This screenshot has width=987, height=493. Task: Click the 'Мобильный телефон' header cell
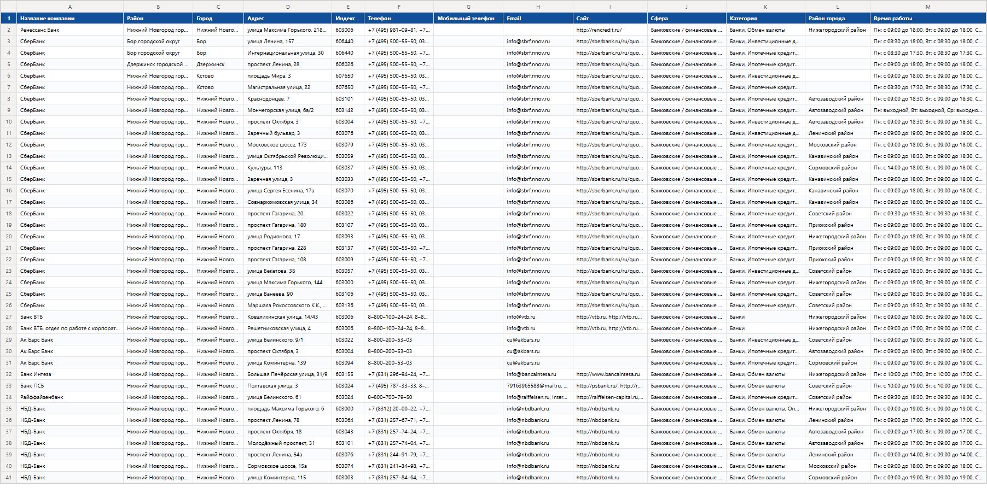click(468, 19)
